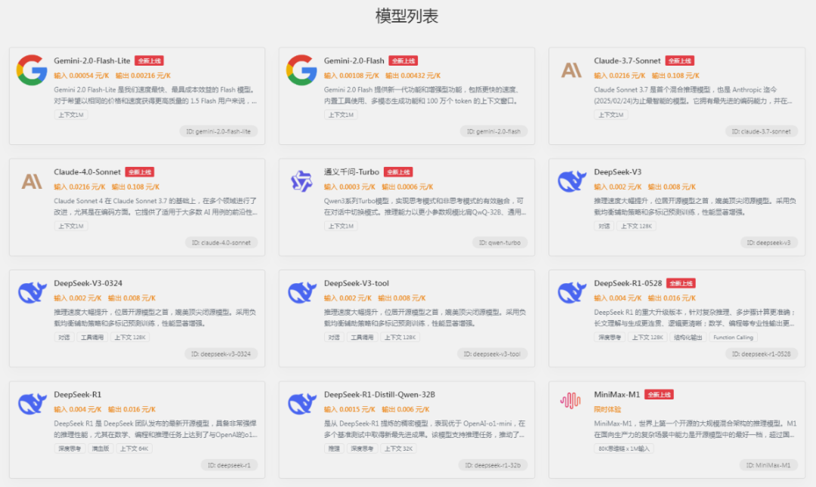816x487 pixels.
Task: Open the MiniMax-M1 model title
Action: pyautogui.click(x=617, y=395)
